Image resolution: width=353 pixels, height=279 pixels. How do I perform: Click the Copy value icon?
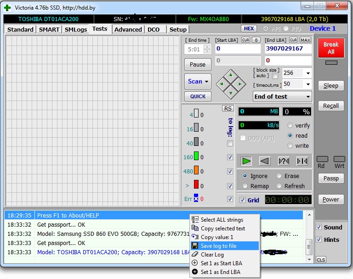195,237
